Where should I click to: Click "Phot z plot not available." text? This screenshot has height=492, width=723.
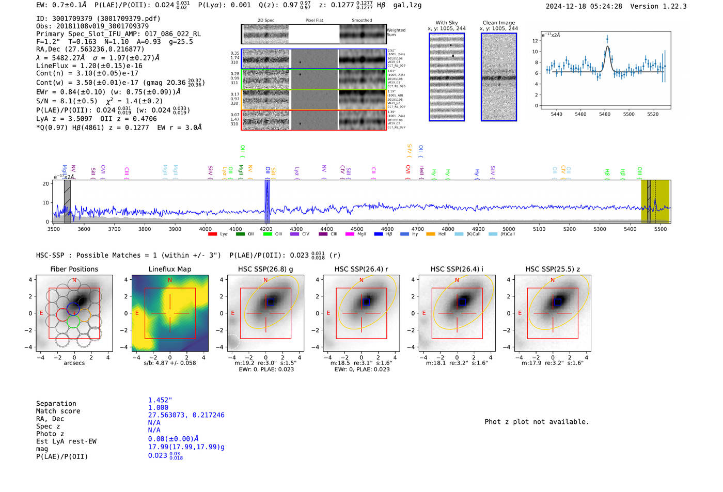point(537,422)
